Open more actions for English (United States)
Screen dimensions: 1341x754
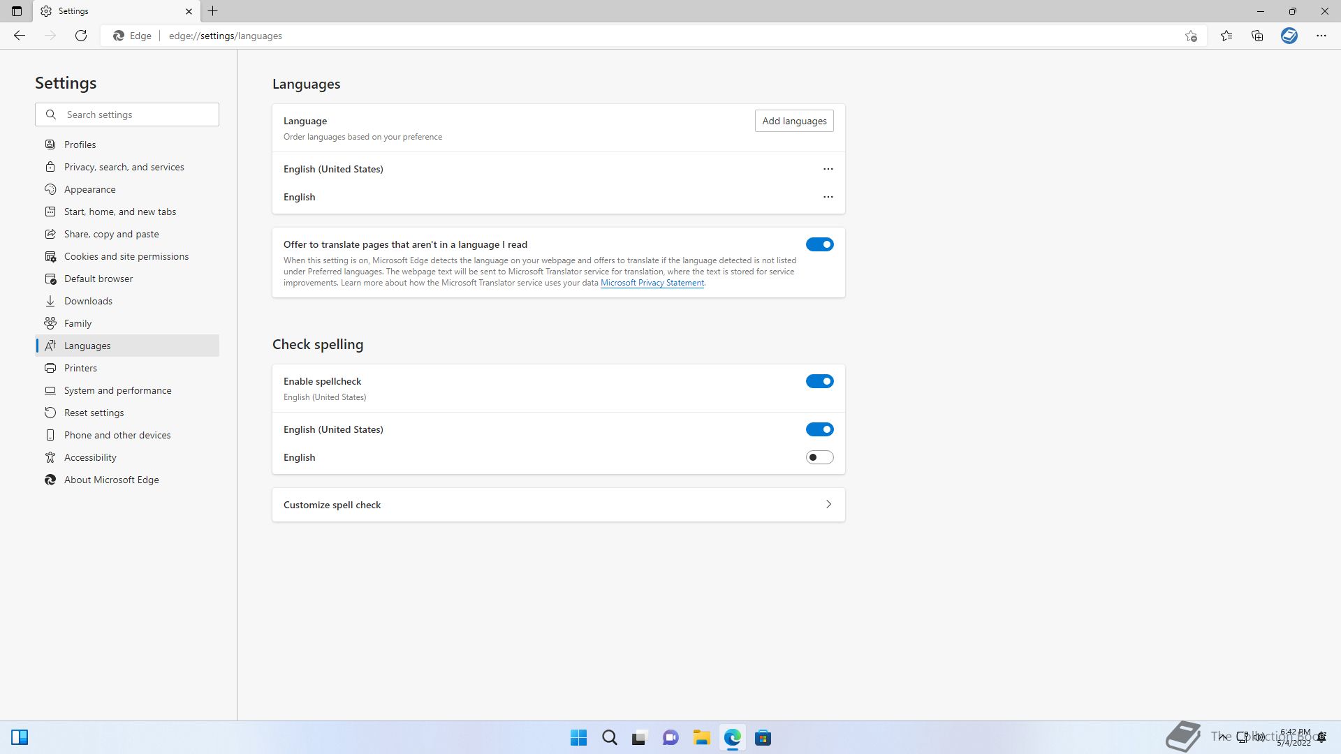point(828,169)
